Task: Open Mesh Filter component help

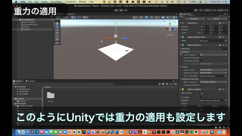Action: pos(220,37)
